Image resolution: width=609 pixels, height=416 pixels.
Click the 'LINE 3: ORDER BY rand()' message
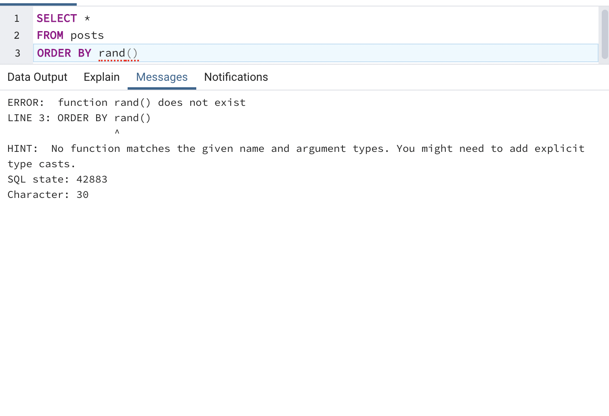coord(79,118)
